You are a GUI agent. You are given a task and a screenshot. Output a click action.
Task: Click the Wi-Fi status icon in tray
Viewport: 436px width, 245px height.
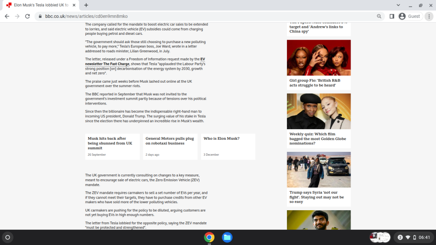coord(408,238)
